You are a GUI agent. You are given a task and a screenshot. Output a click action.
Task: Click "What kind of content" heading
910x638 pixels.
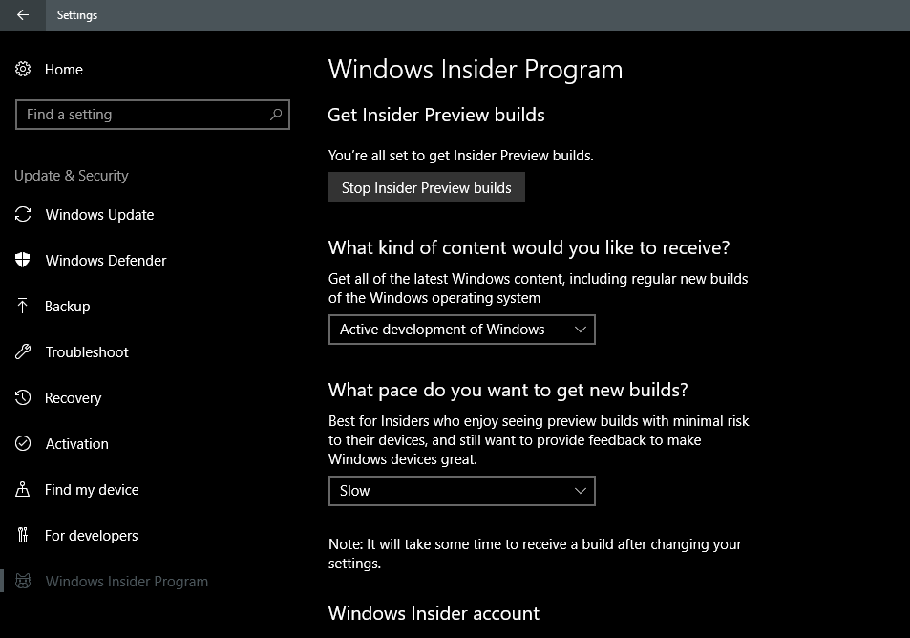tap(529, 248)
